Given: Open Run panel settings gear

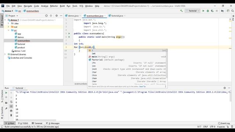Looking at the screenshot, I should pyautogui.click(x=224, y=88).
